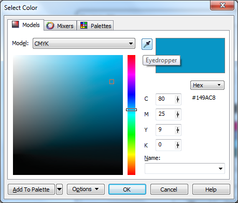This screenshot has width=238, height=203.
Task: Click the slider handle beside K value
Action: pyautogui.click(x=178, y=145)
